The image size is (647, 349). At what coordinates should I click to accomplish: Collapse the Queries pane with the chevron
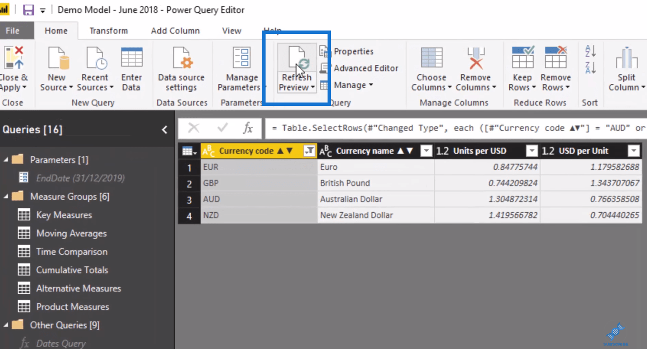(164, 130)
